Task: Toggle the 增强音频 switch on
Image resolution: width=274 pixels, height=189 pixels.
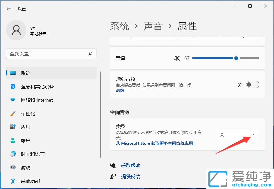Action: (252, 85)
